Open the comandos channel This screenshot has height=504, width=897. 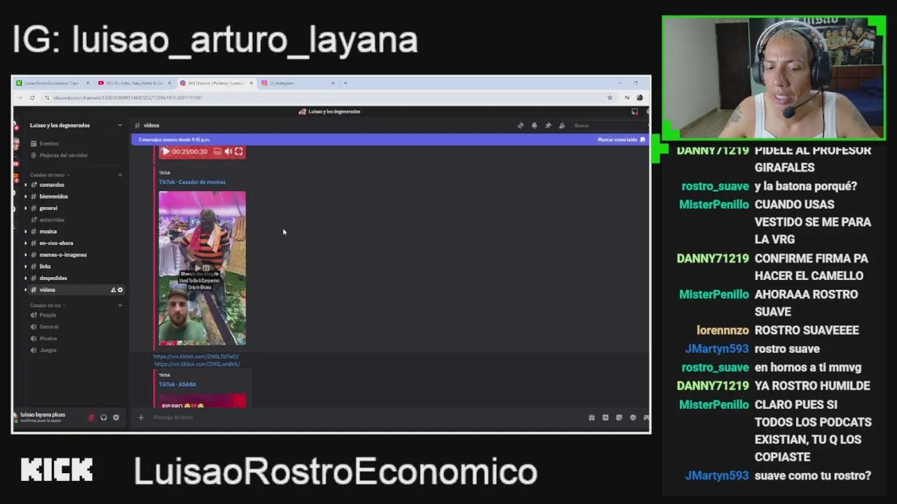pyautogui.click(x=52, y=185)
